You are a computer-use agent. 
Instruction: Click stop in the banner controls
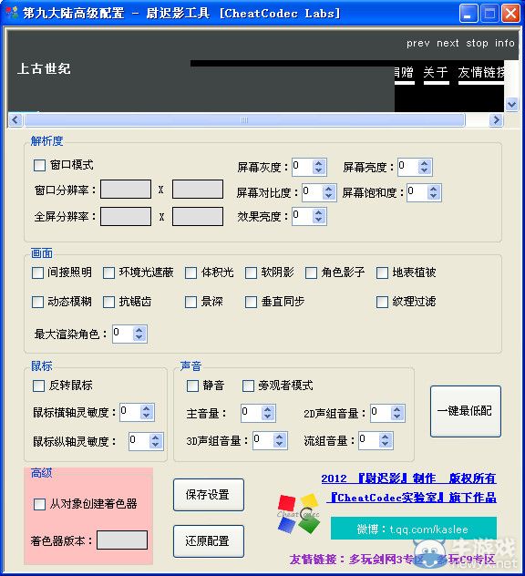[x=477, y=44]
